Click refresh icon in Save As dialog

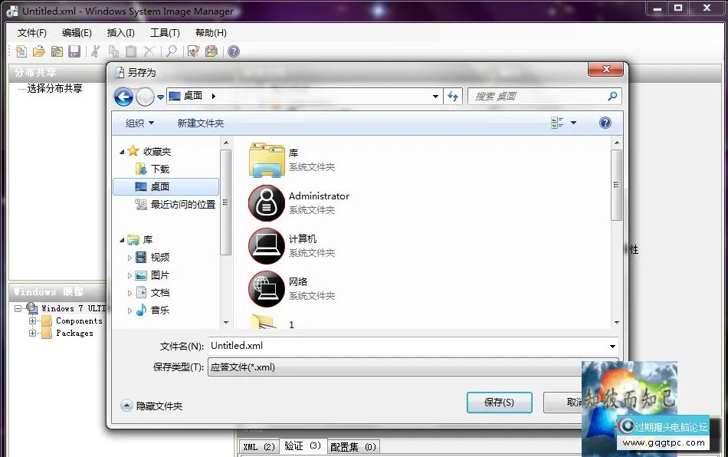click(x=453, y=96)
